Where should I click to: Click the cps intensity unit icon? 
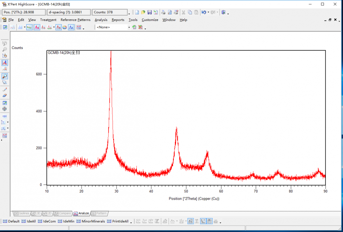coord(5,116)
